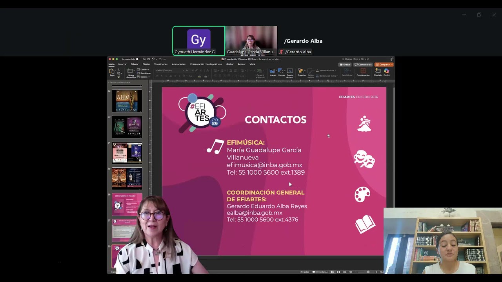Viewport: 502px width, 282px height.
Task: Open the Insertar tab
Action: click(x=122, y=64)
